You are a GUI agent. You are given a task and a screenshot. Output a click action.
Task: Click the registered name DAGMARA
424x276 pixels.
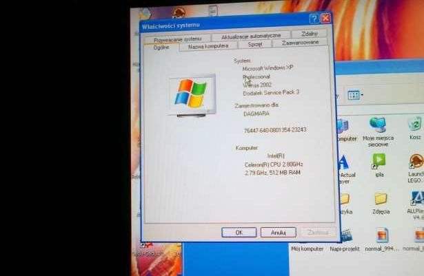(x=256, y=114)
